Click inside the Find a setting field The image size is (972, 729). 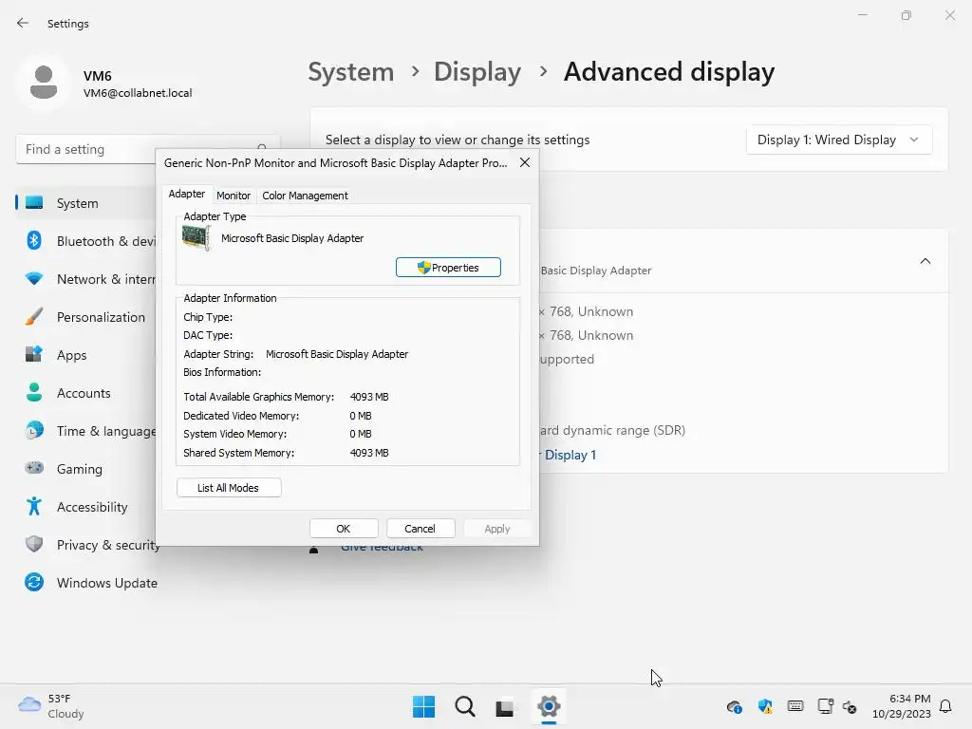click(147, 149)
